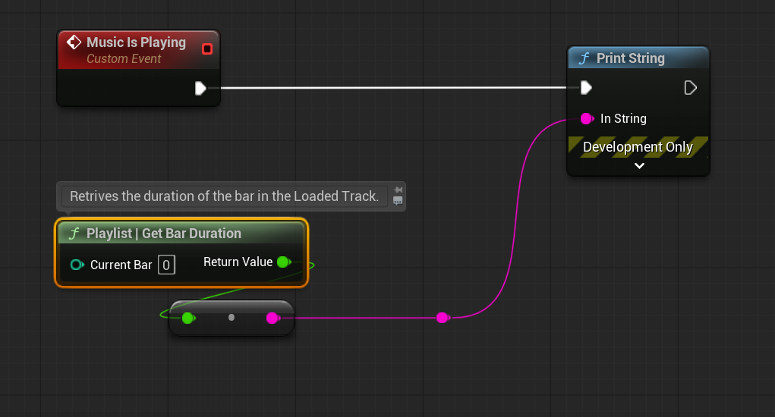775x417 pixels.
Task: Select the magenta In String pin
Action: click(587, 119)
